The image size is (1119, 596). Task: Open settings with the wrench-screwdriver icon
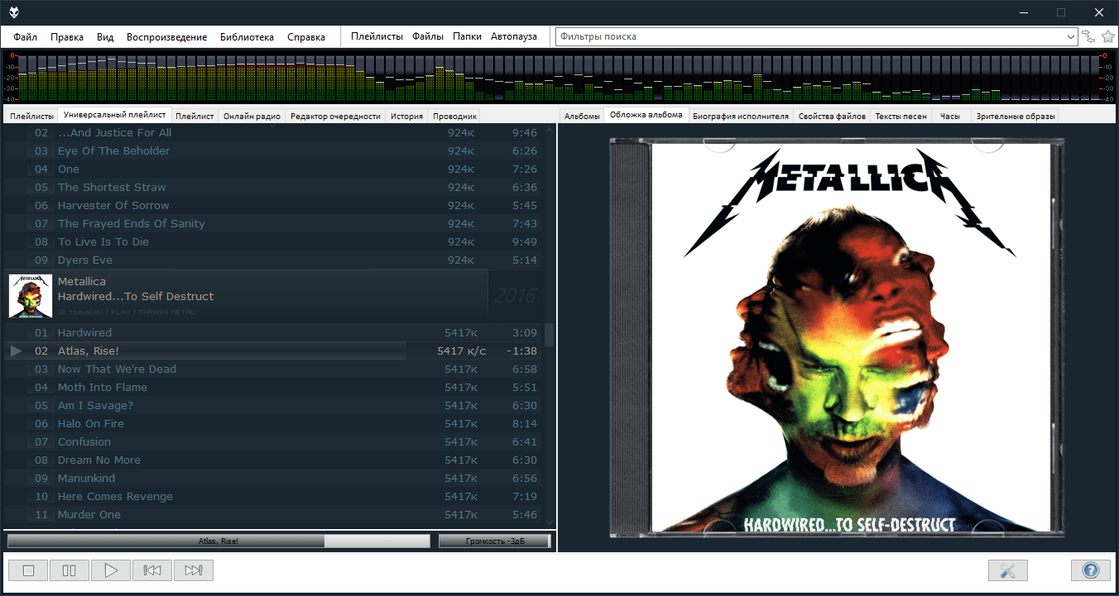tap(1007, 570)
